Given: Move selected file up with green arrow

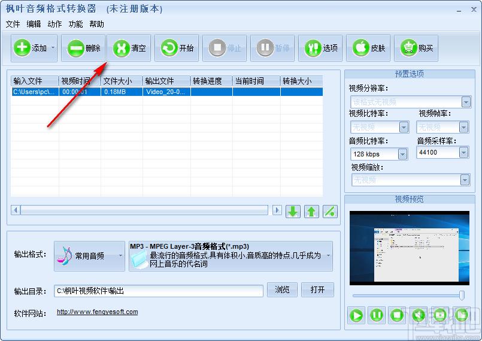Looking at the screenshot, I should 311,212.
